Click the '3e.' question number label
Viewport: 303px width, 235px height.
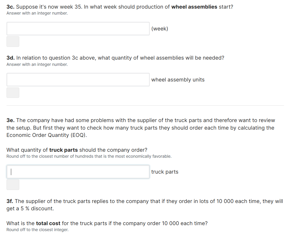11,120
